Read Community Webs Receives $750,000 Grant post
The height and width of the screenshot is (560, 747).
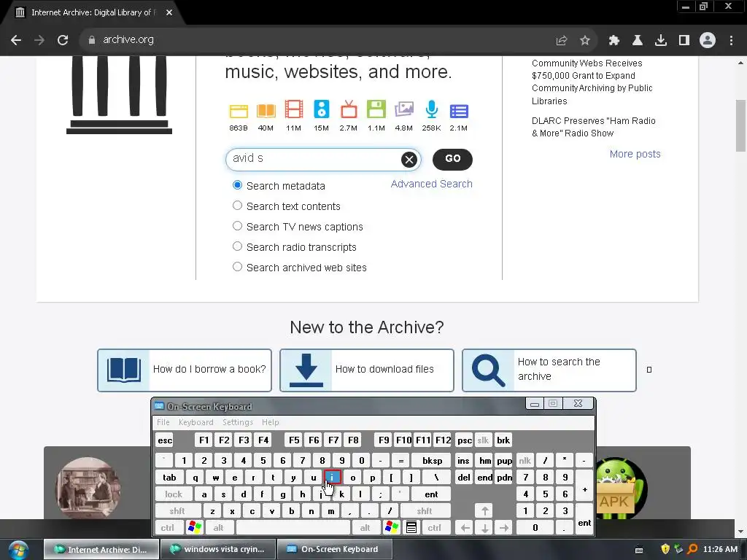click(592, 82)
